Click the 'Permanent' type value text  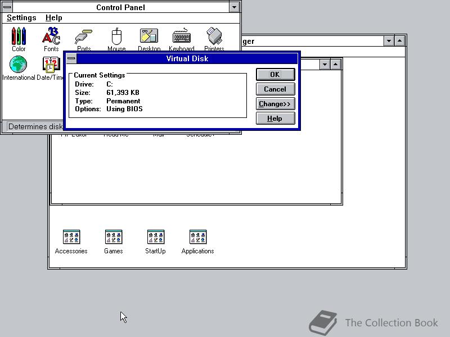(x=123, y=101)
